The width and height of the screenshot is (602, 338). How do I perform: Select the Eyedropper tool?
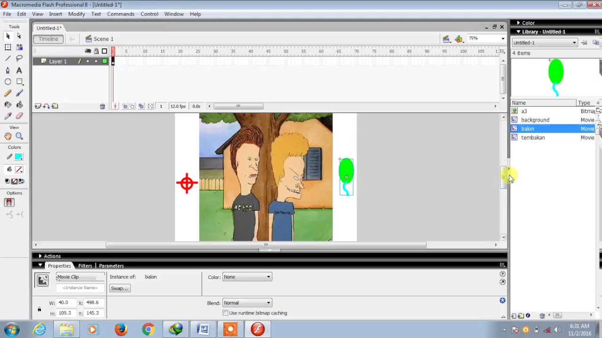click(8, 116)
